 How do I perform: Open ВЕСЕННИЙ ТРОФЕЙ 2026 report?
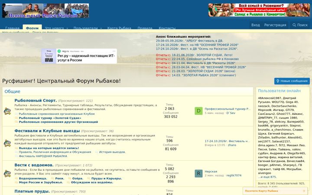pos(209,67)
